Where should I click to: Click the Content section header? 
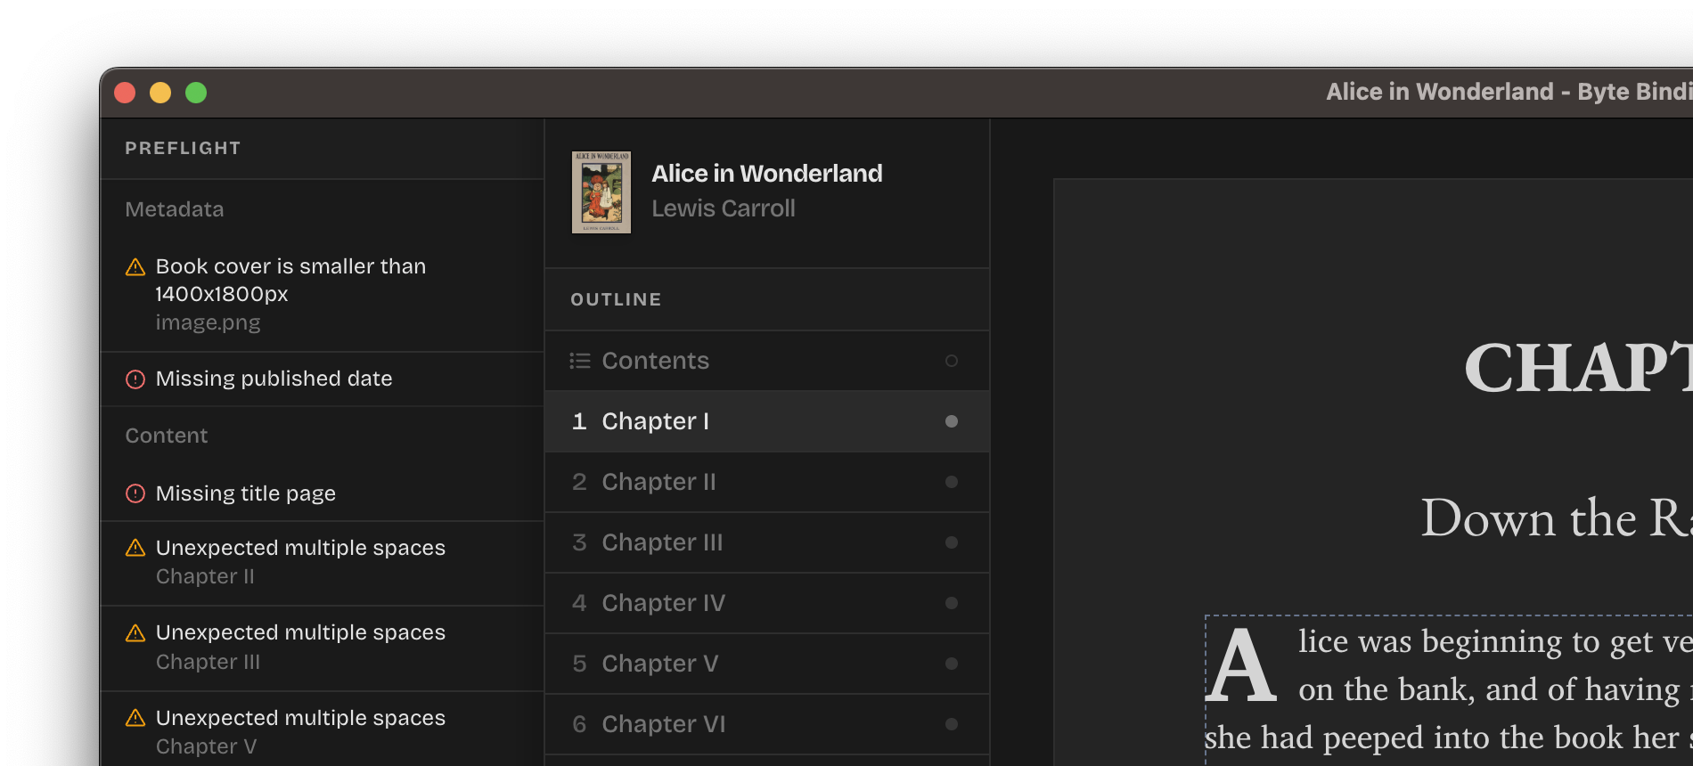click(166, 436)
